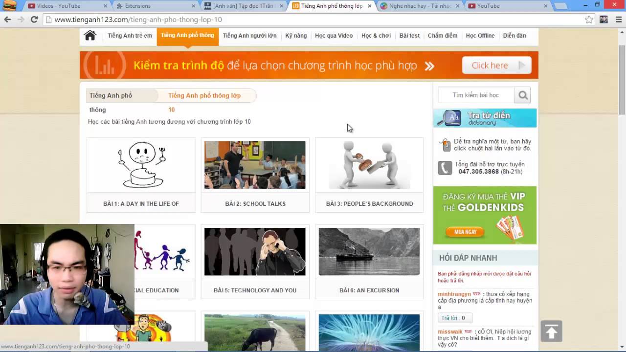626x352 pixels.
Task: Click the search magnifier button
Action: click(522, 95)
